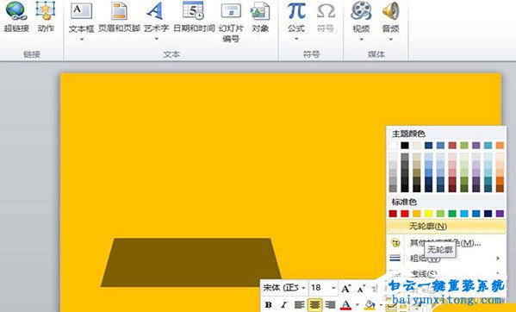Insert an Object (对象)
The height and width of the screenshot is (312, 516).
[260, 16]
